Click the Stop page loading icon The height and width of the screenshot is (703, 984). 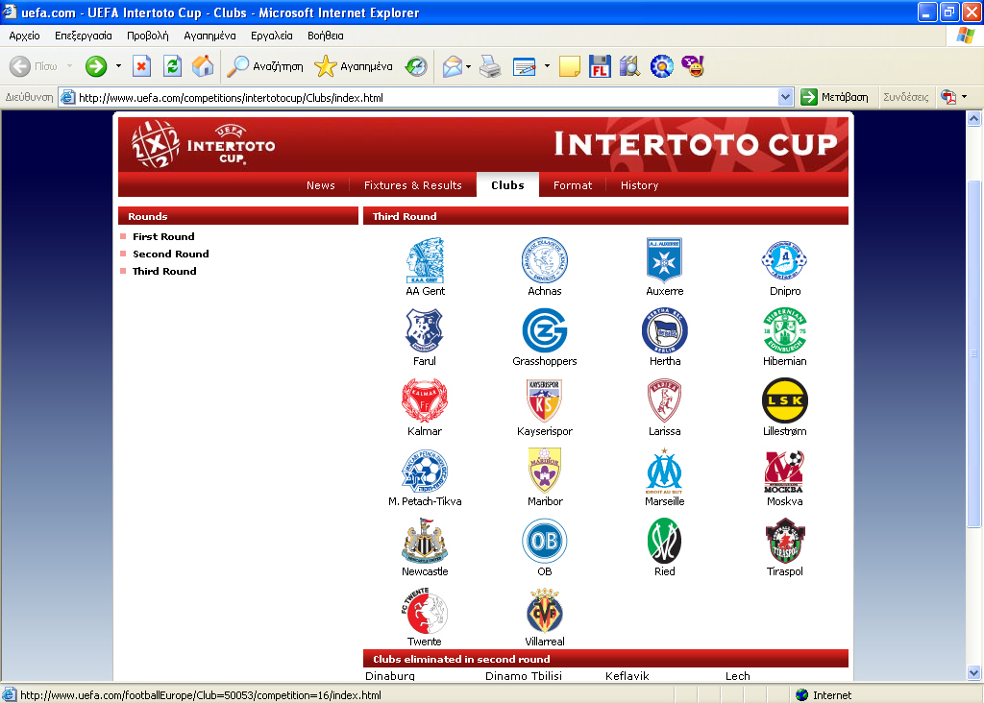click(x=142, y=66)
